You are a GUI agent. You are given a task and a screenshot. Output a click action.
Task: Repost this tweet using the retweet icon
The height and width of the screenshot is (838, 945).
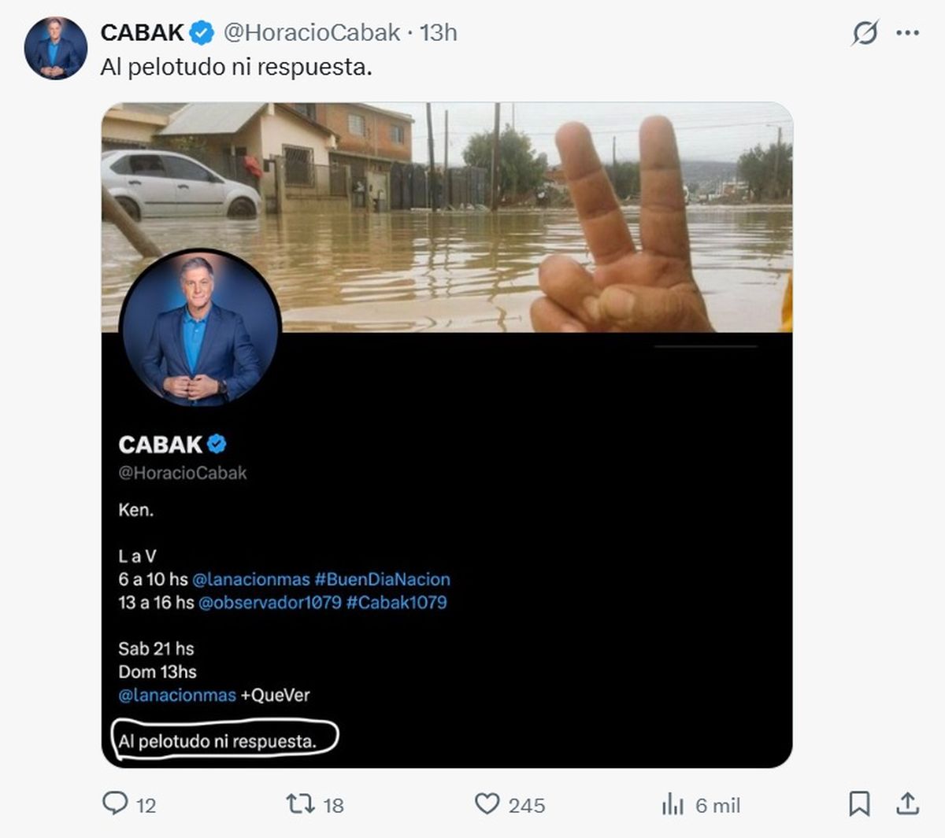tap(299, 803)
